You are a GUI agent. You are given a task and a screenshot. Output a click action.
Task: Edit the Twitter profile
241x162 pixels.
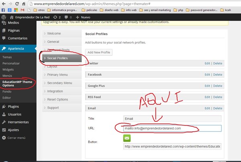coord(207,63)
